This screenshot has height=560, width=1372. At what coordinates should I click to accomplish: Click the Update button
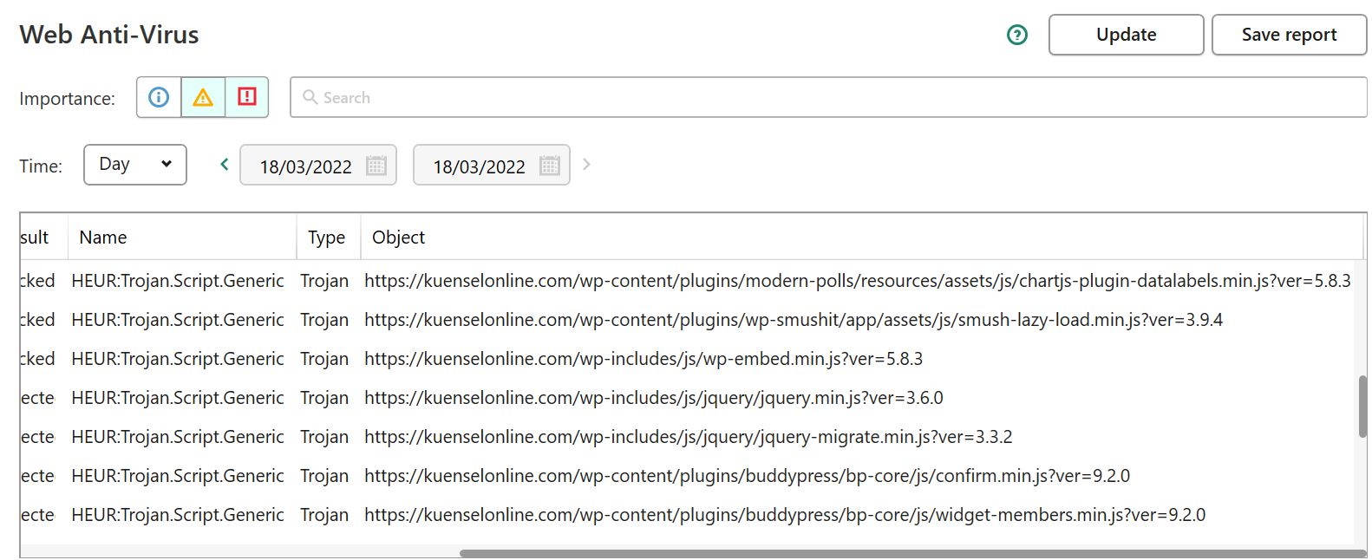tap(1127, 35)
